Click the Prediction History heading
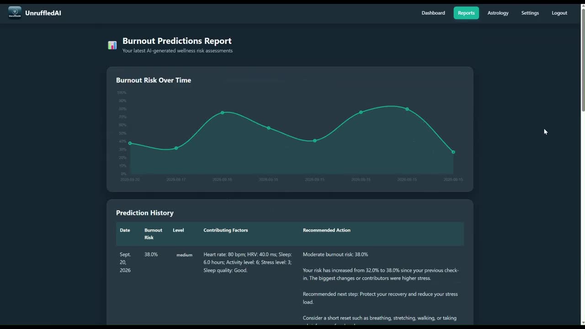The height and width of the screenshot is (329, 585). (145, 213)
